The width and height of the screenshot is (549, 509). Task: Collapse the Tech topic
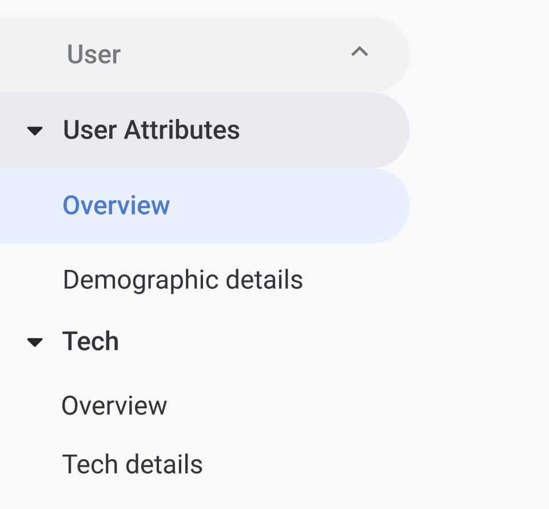tap(35, 342)
